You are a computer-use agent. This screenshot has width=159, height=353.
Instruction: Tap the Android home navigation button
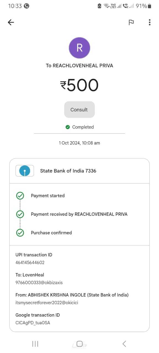[79, 344]
